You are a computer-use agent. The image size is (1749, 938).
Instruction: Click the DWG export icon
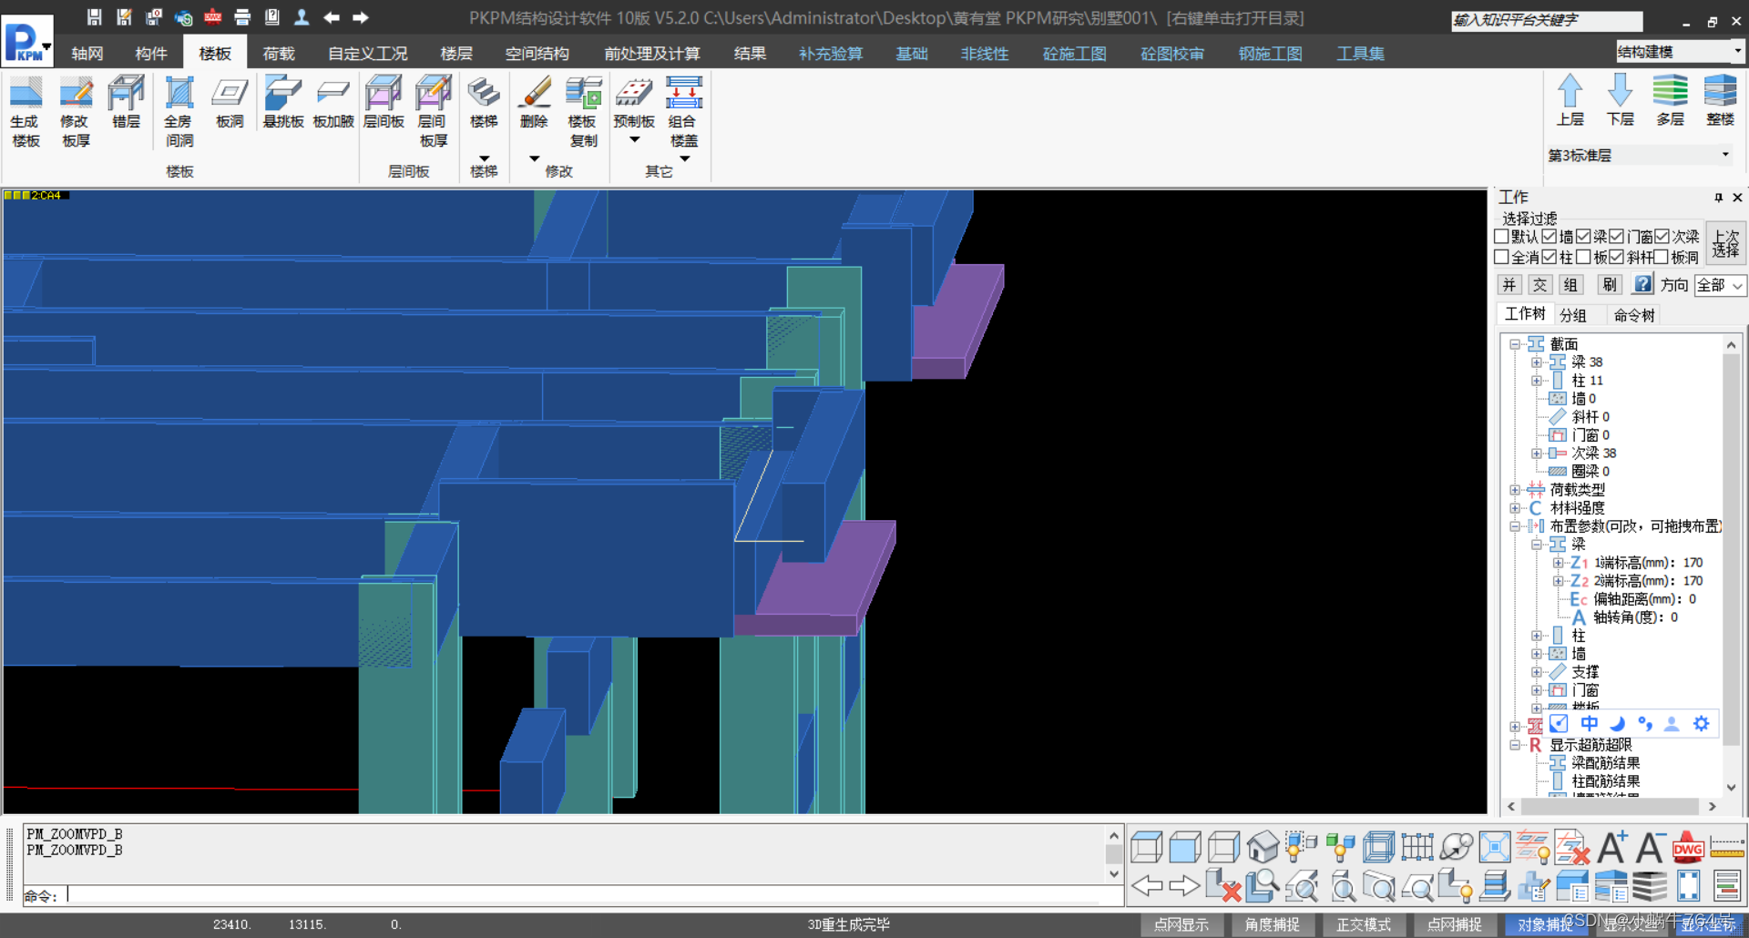tap(1688, 847)
